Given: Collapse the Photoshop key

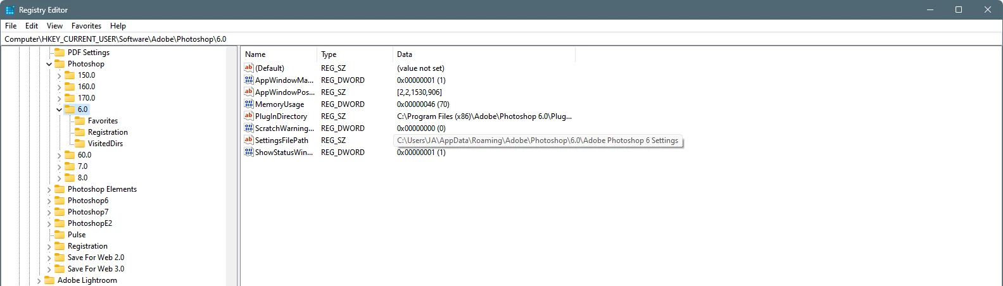Looking at the screenshot, I should (49, 64).
